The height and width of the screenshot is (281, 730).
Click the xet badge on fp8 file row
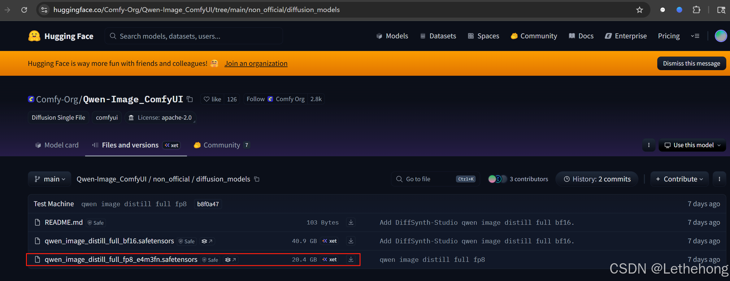(x=329, y=259)
